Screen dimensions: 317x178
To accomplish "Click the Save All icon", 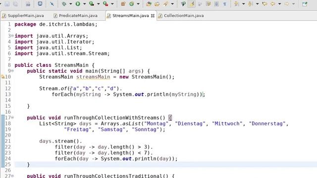I will 15,4.
